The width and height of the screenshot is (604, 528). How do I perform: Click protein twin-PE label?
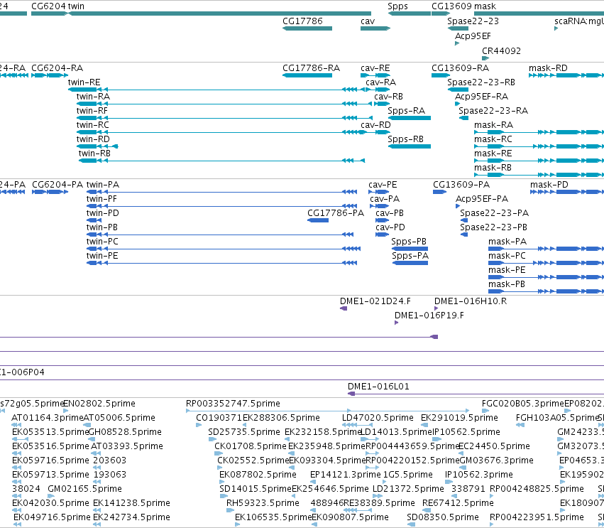102,256
